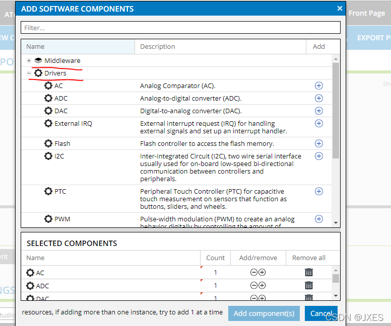Click the component list scrollbar thumb
This screenshot has width=391, height=326.
(x=336, y=111)
